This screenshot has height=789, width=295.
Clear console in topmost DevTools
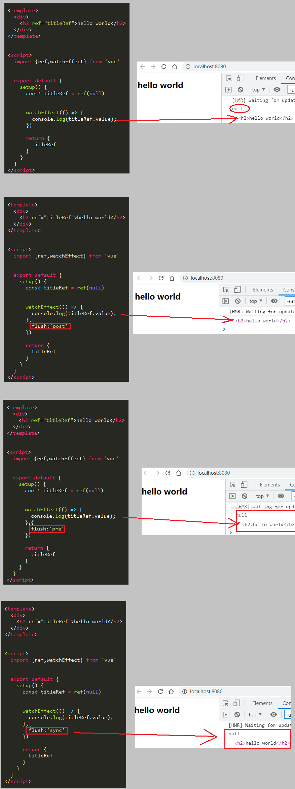tap(241, 90)
